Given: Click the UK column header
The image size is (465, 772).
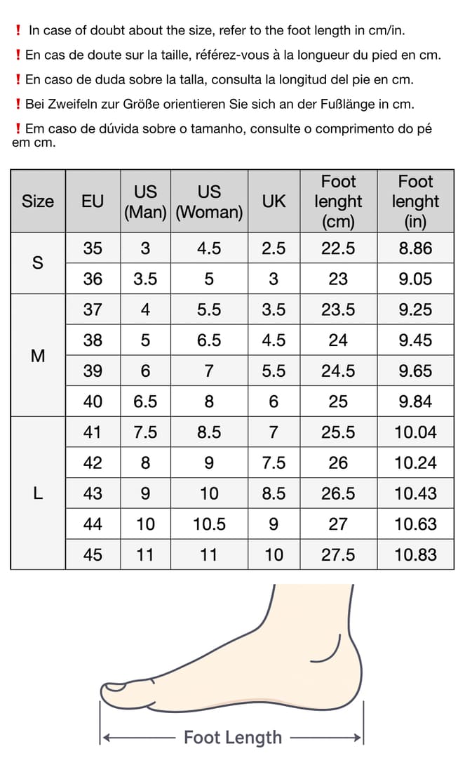Looking at the screenshot, I should tap(274, 201).
